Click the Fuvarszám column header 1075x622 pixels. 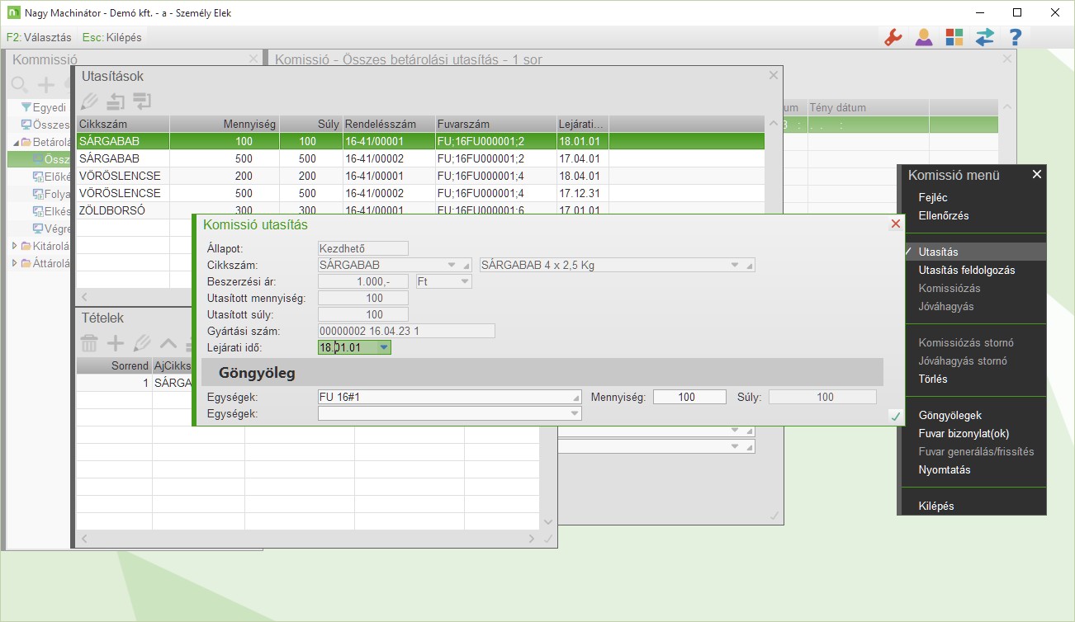pyautogui.click(x=494, y=124)
